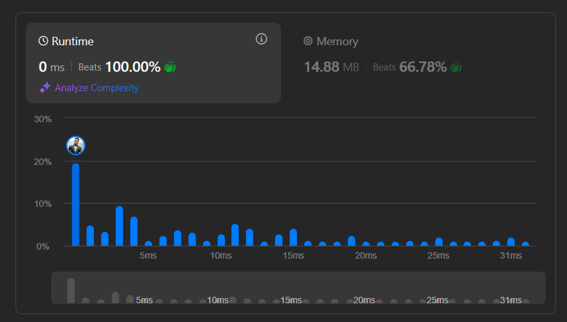
Task: Switch to the Memory tab
Action: [337, 41]
